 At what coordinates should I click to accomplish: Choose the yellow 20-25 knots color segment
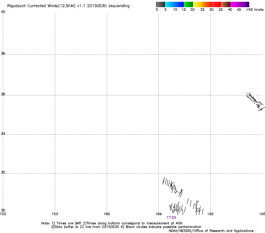pyautogui.click(x=198, y=4)
